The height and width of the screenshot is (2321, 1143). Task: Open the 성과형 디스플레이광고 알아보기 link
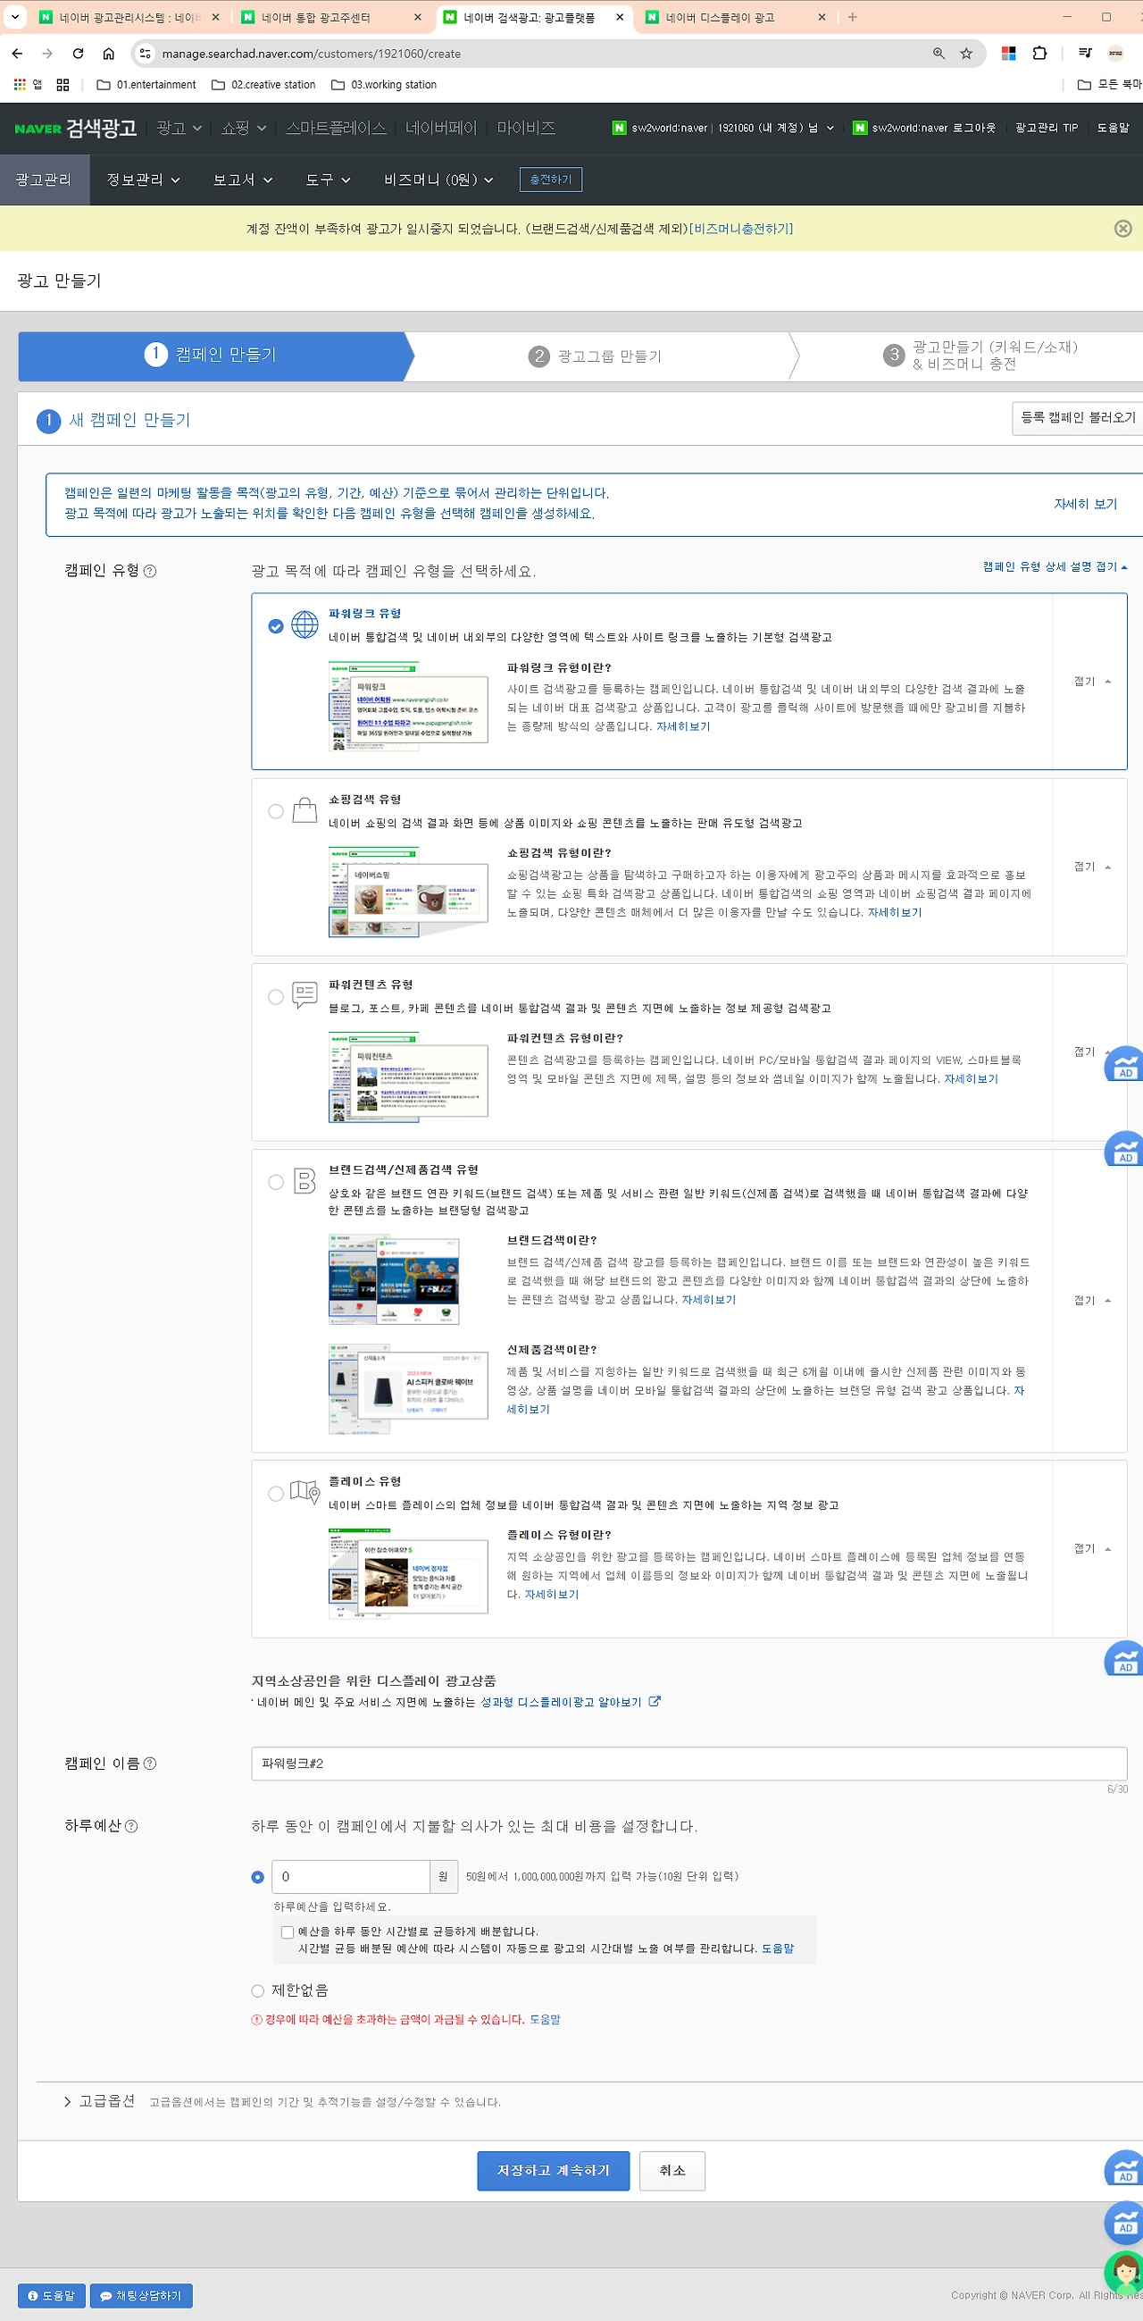coord(561,1702)
